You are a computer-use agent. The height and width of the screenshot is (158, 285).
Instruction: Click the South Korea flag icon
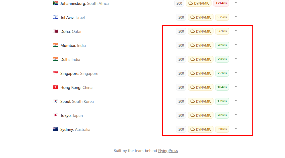click(56, 101)
